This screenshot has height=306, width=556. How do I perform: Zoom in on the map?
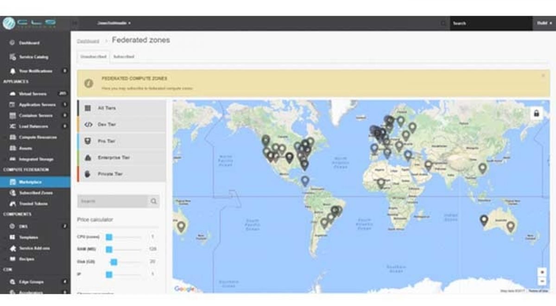542,272
